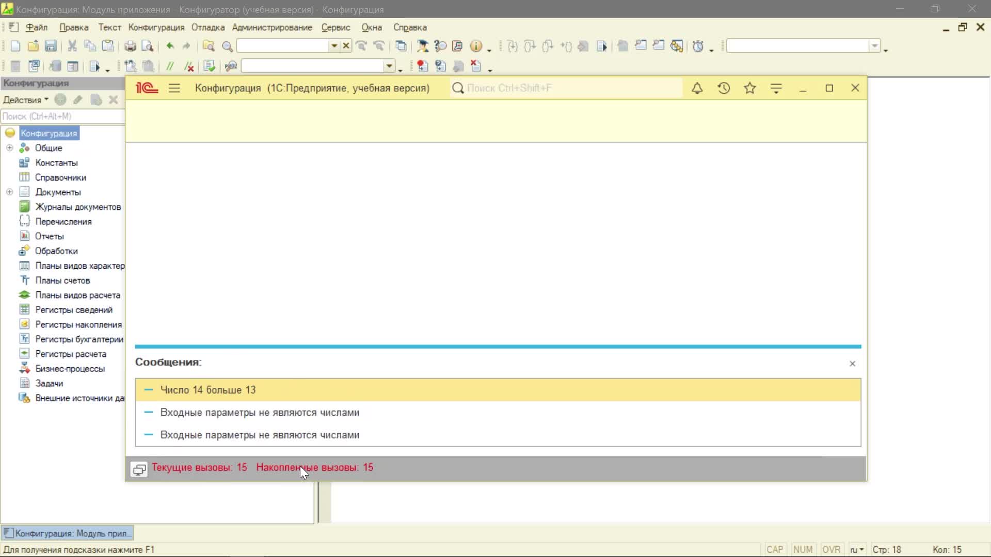Expand the toolbar search field dropdown arrow
Screen dimensions: 991x557
(334, 46)
